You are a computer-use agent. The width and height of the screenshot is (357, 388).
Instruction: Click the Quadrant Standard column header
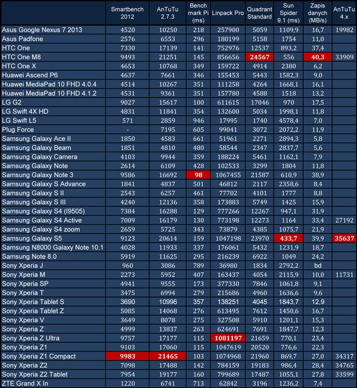click(260, 13)
